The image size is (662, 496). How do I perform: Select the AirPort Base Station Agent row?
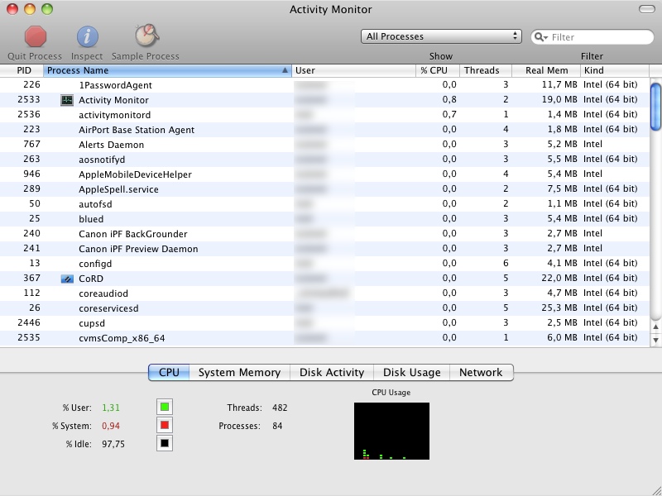[324, 130]
